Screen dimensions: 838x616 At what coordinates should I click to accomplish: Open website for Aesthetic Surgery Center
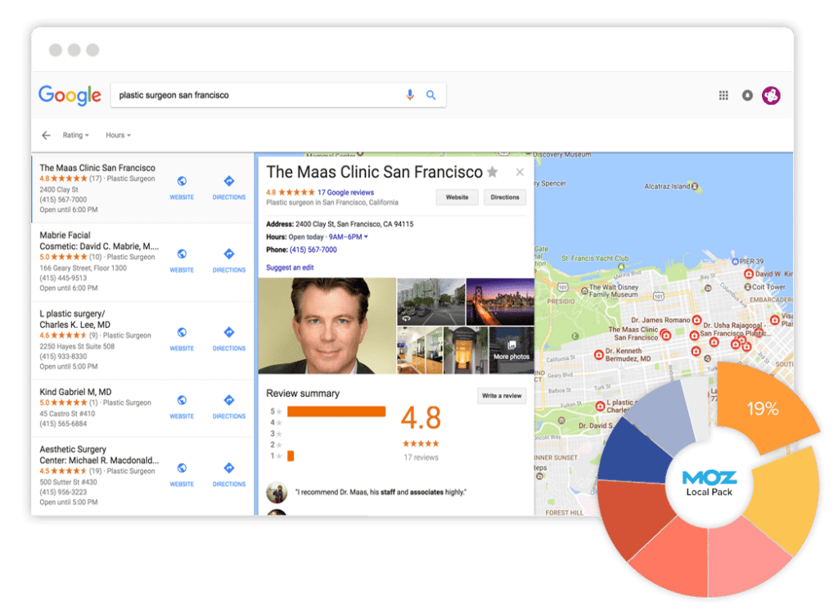pos(182,474)
